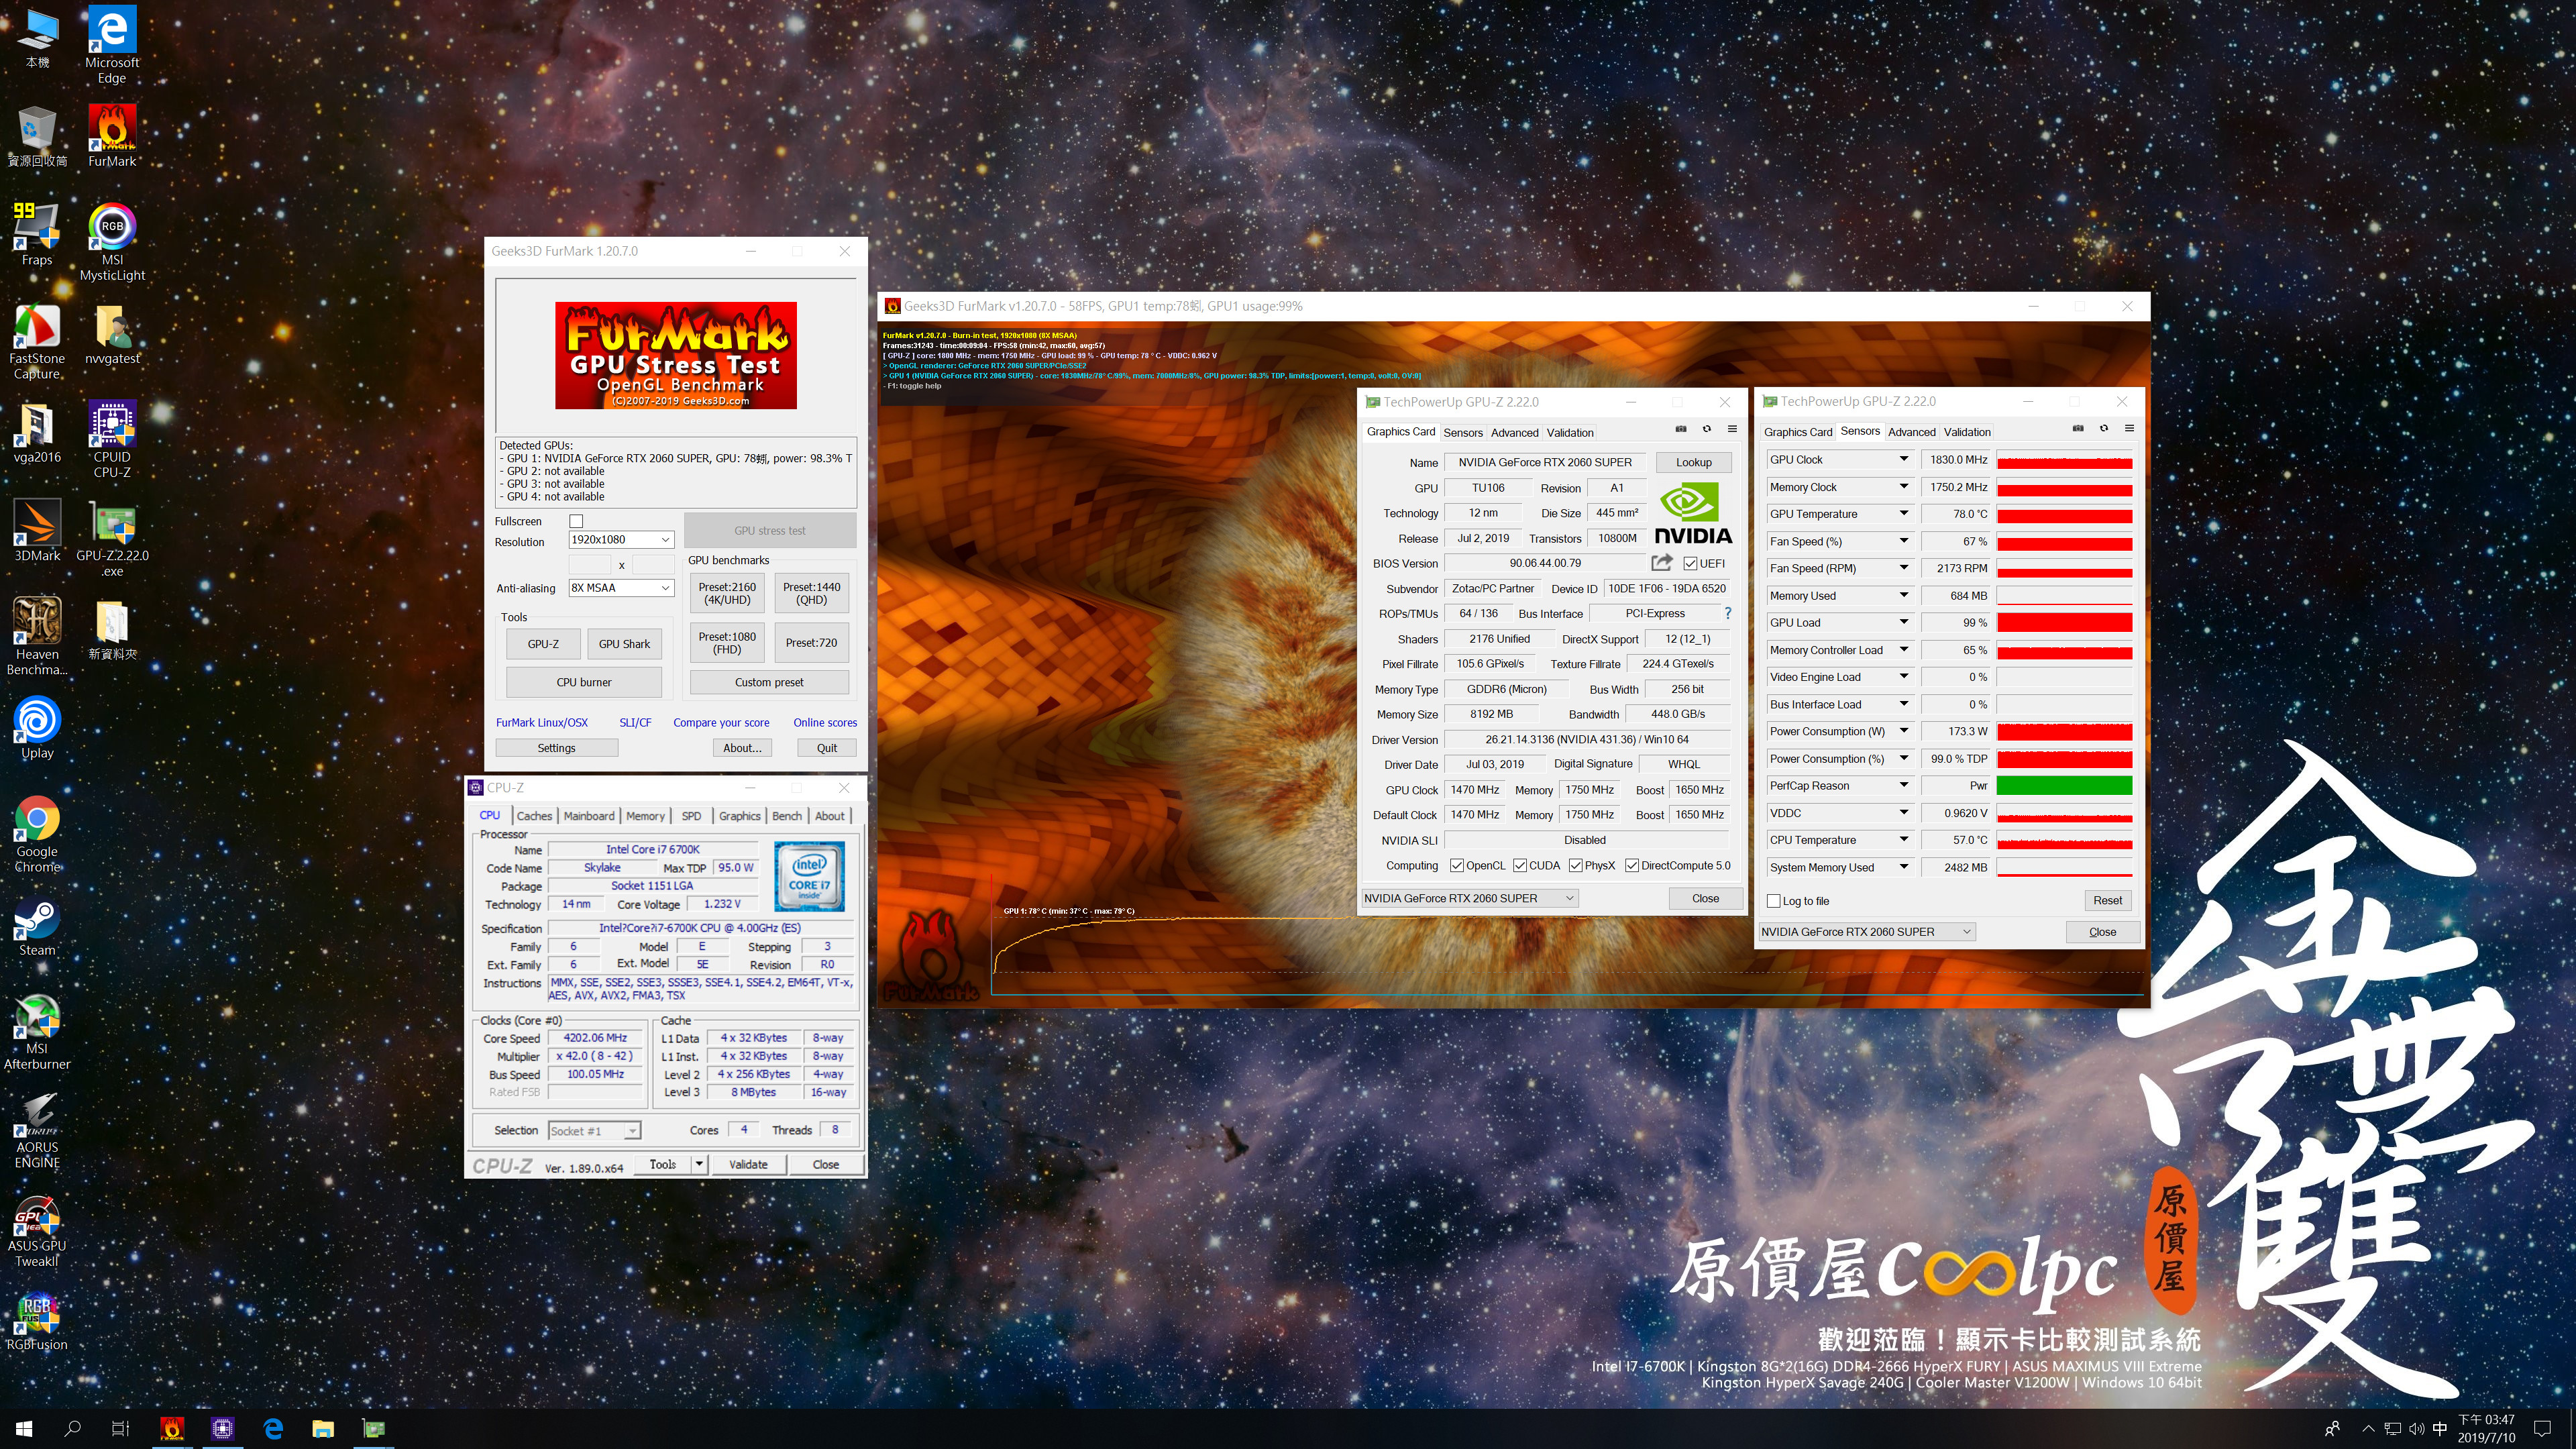Switch to Caches tab in CPU-Z

pyautogui.click(x=534, y=816)
